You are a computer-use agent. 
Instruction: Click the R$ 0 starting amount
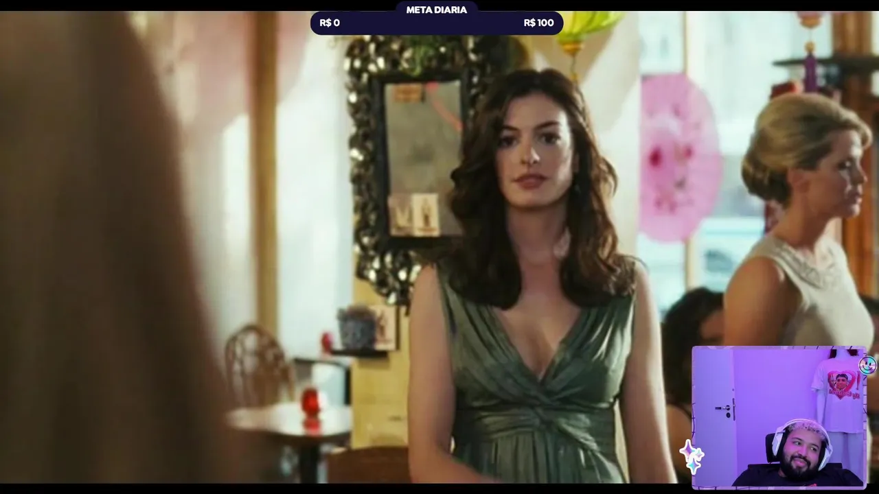click(x=330, y=23)
